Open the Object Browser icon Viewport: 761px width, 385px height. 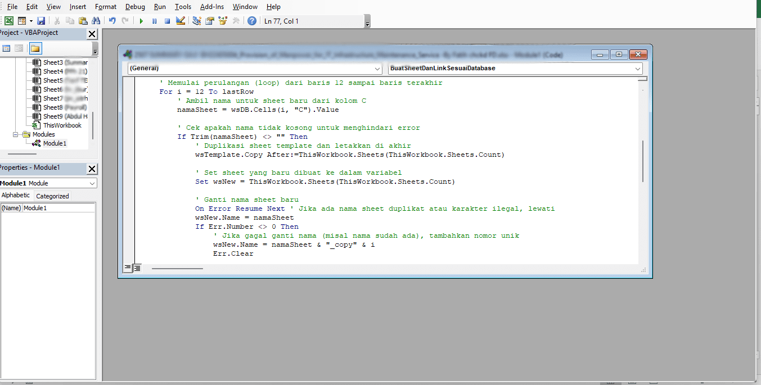tap(222, 21)
